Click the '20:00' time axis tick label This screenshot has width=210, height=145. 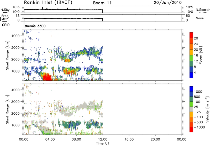point(155,140)
